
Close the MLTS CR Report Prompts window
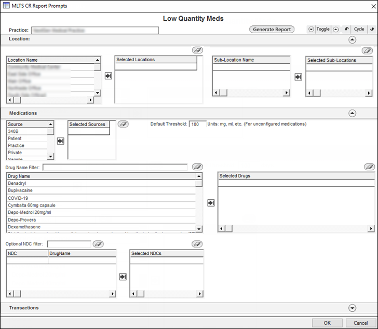[373, 6]
